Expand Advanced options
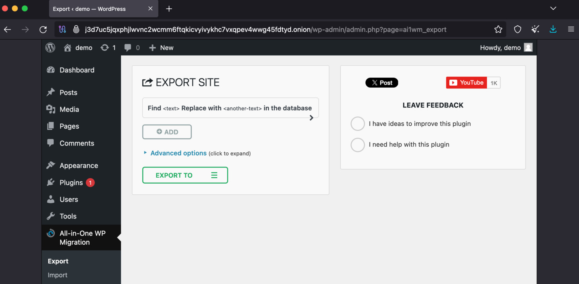Viewport: 579px width, 284px height. (x=178, y=153)
